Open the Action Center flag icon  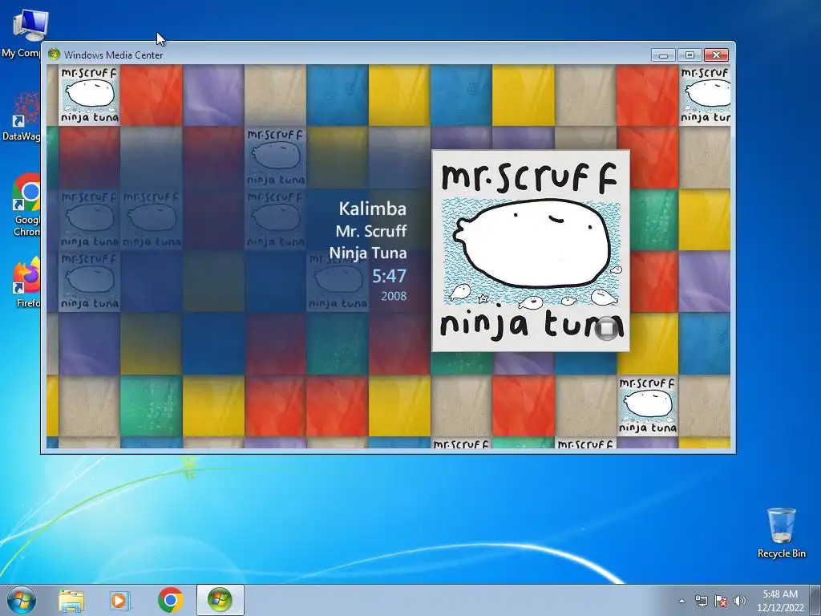point(721,601)
